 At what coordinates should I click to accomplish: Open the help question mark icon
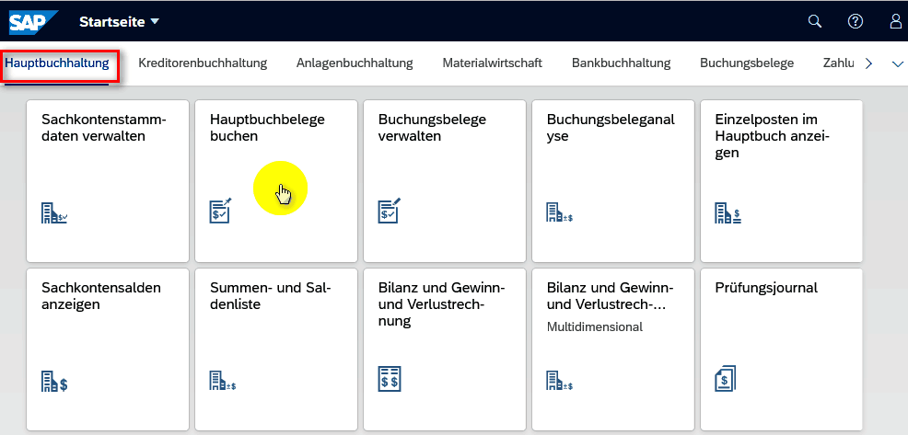click(856, 21)
